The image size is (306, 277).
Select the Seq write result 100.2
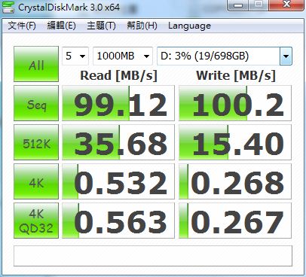235,103
